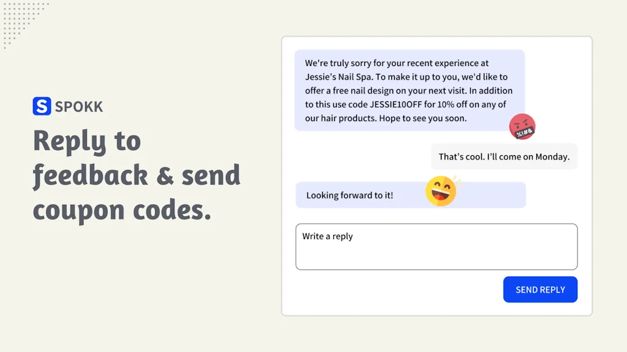Select the chat conversation card
This screenshot has height=352, width=627.
coord(437,175)
